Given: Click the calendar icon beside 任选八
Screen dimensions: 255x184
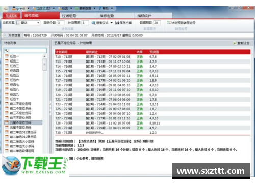Looking at the screenshot, I should [x=7, y=89].
